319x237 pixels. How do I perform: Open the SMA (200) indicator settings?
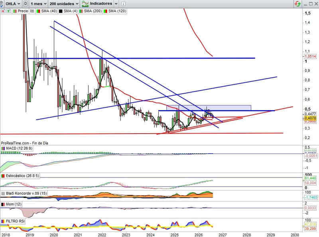coord(93,11)
